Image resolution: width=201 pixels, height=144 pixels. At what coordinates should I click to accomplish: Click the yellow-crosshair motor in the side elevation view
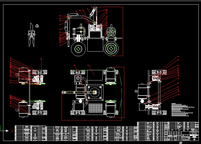tap(81, 31)
